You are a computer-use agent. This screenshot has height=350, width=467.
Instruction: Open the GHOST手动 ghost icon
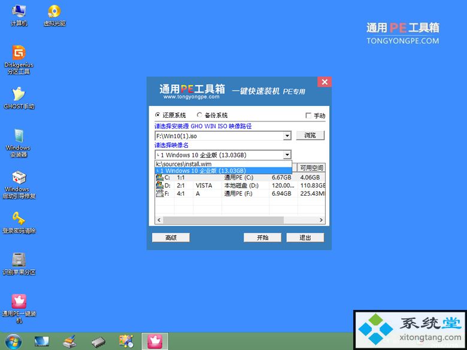point(19,98)
